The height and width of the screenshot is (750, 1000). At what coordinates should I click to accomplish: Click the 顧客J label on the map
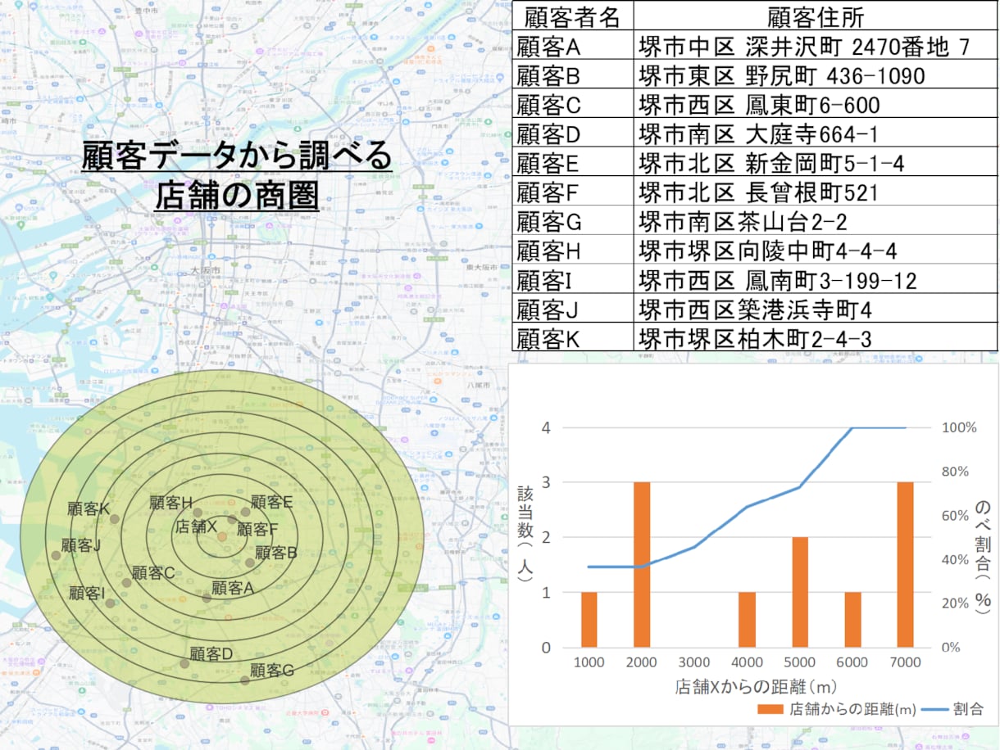pos(80,544)
